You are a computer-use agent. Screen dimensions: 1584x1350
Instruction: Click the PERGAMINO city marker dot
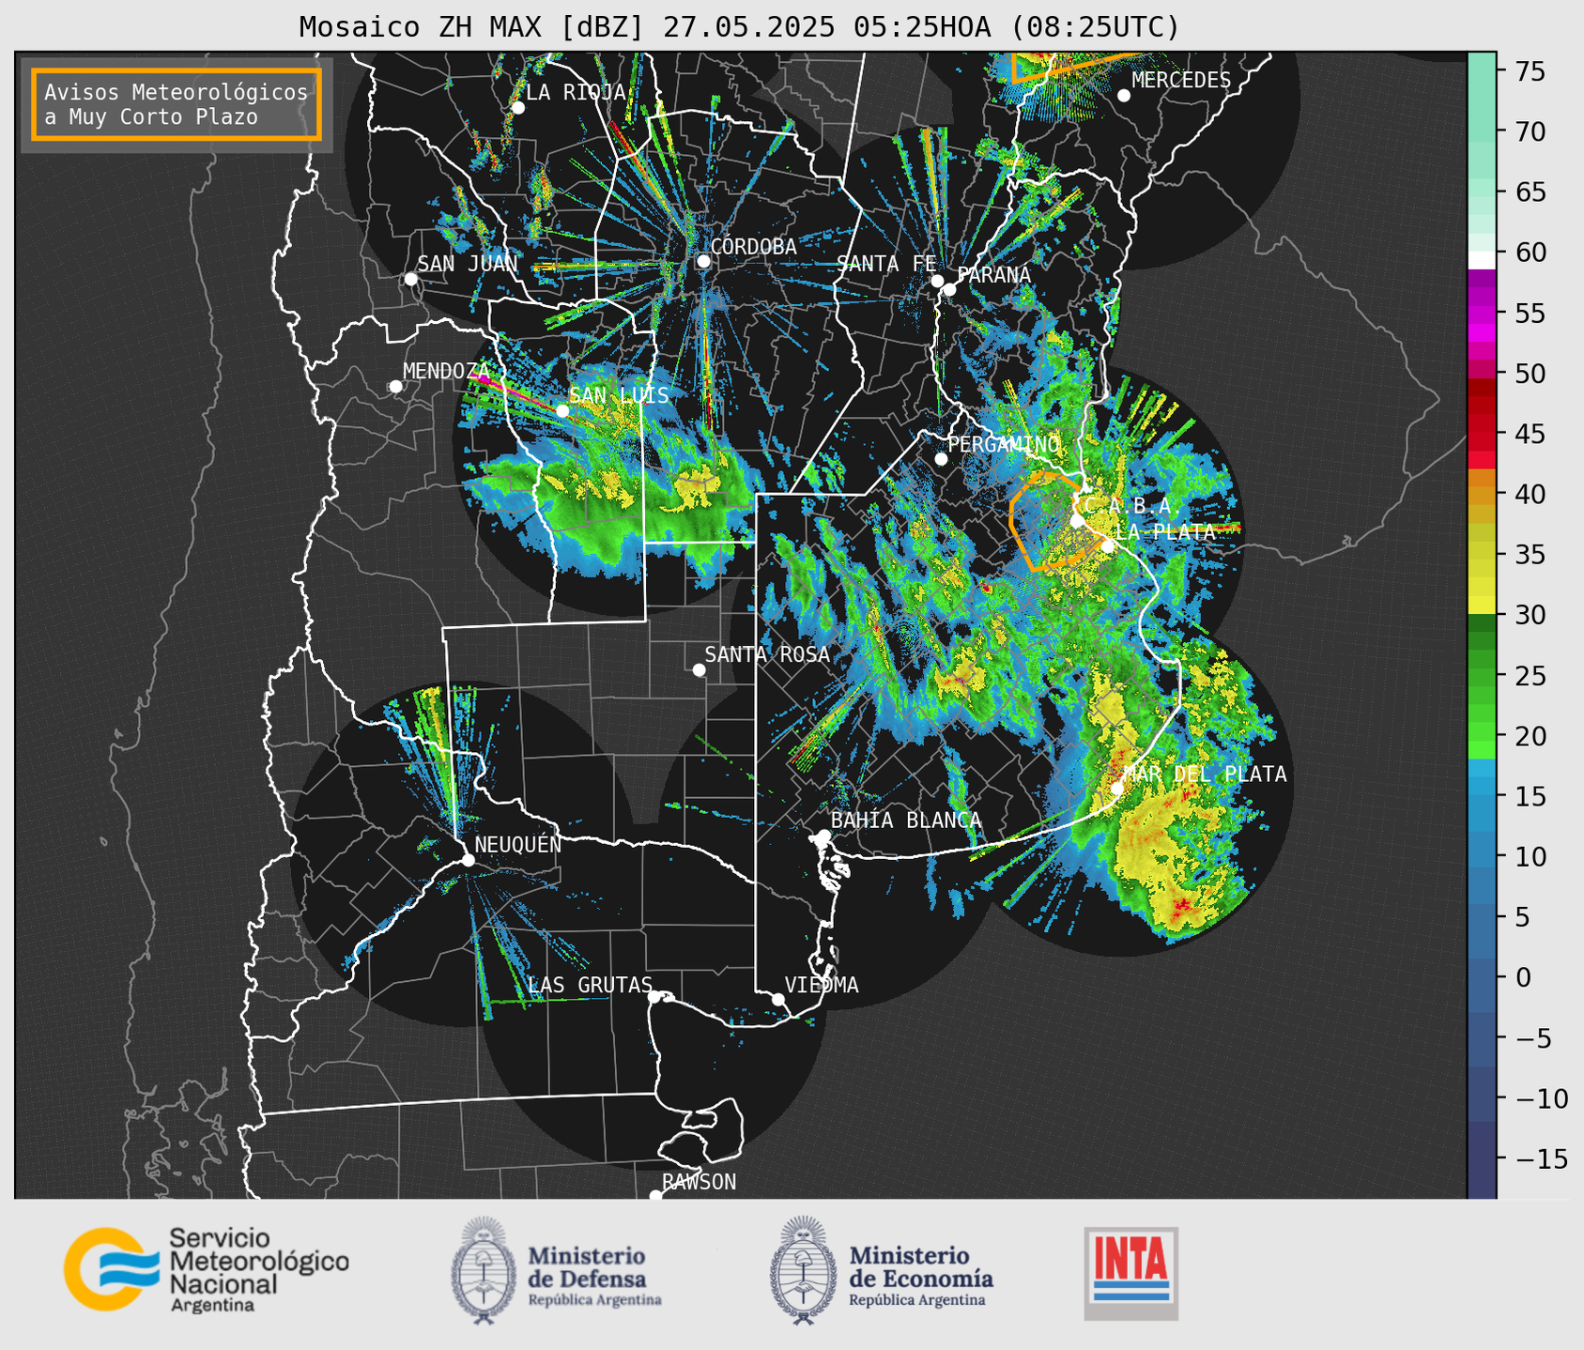pos(941,459)
